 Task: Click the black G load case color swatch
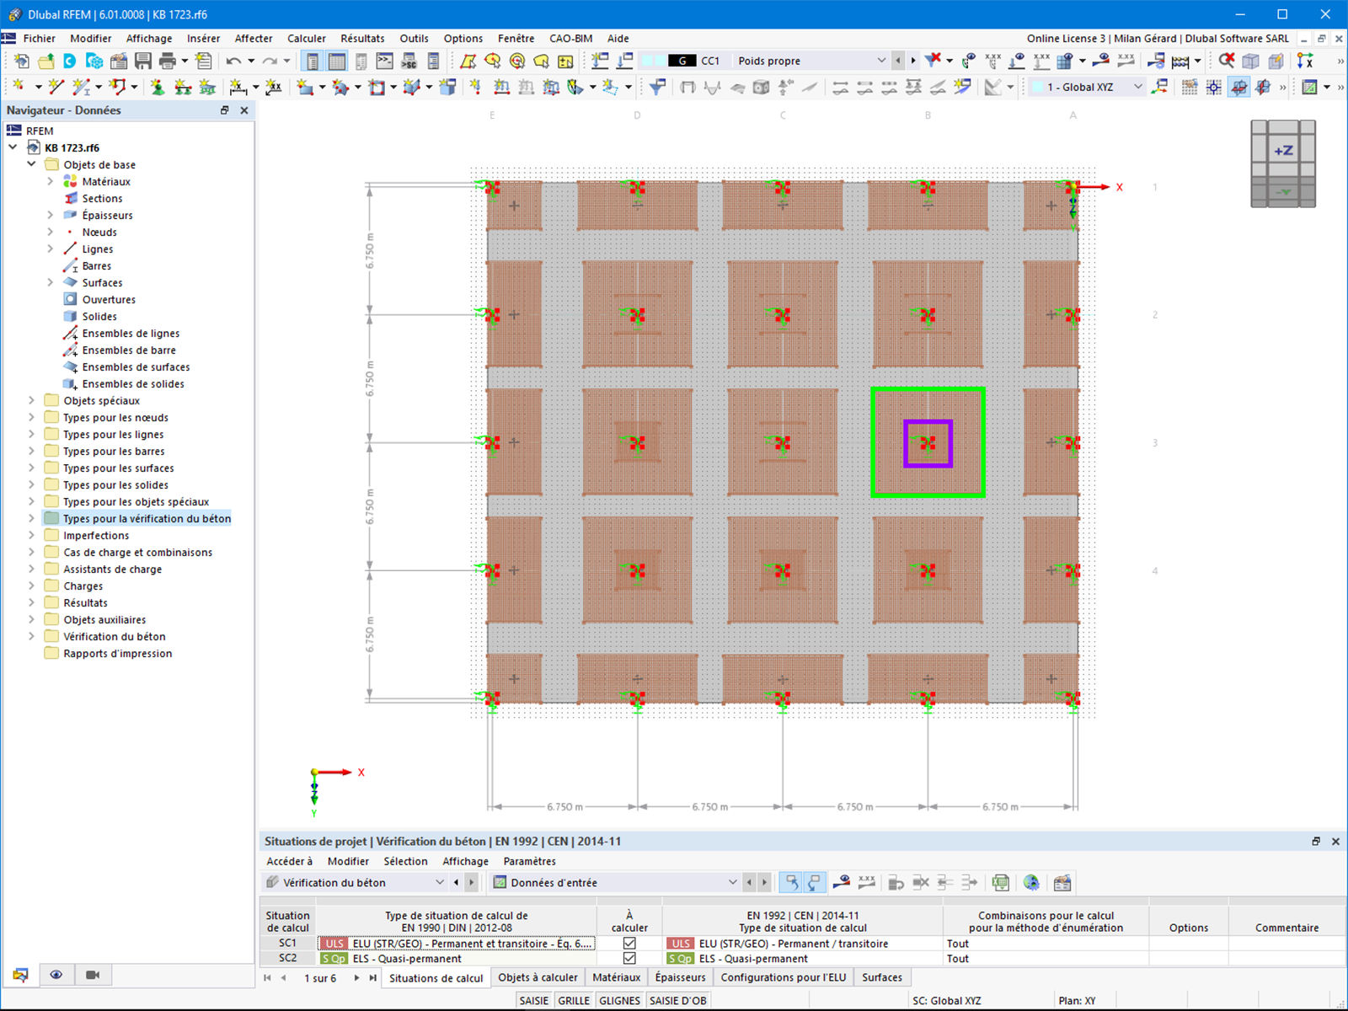click(682, 61)
